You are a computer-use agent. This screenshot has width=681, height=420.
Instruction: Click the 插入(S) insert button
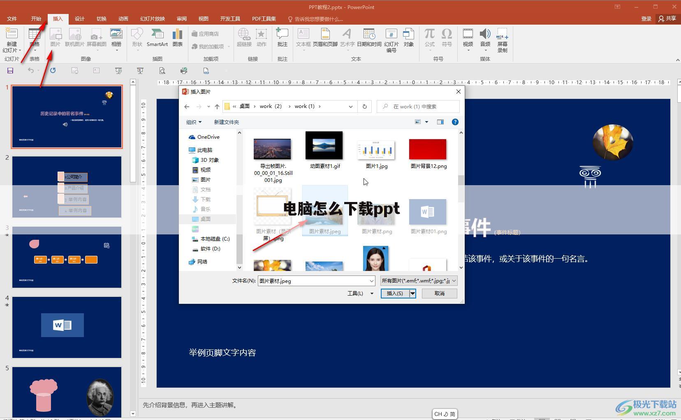pyautogui.click(x=395, y=293)
